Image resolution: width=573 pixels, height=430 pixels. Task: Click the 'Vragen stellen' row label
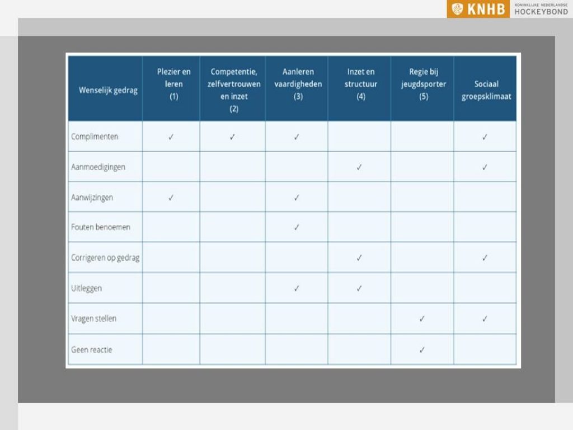[93, 319]
